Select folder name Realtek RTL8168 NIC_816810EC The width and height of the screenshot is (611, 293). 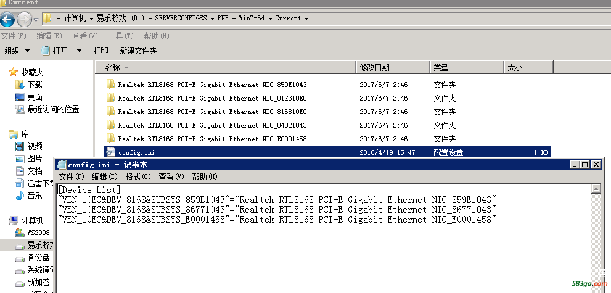click(212, 112)
